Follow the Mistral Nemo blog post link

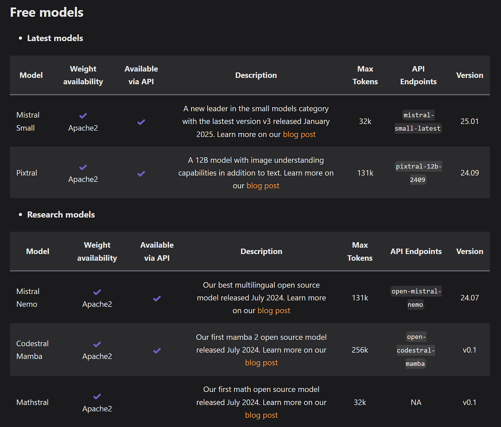click(x=274, y=311)
